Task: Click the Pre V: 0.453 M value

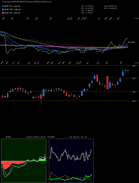Action: pos(110,8)
